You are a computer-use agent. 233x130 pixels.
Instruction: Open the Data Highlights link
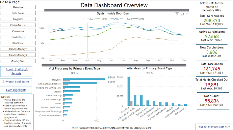coord(16,90)
